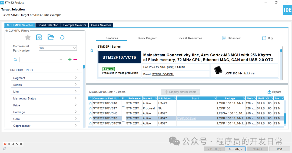
Task: Switch to Cross Selector tab
Action: [x=101, y=25]
